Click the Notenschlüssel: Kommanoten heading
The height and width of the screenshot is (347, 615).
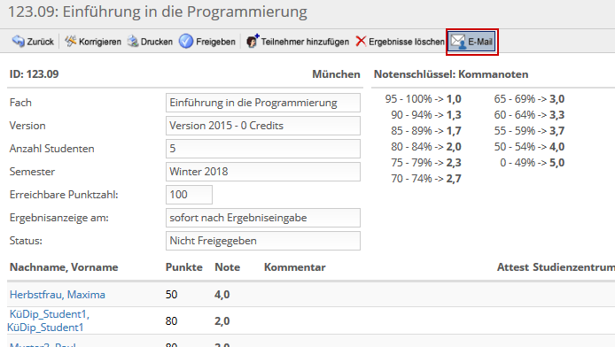[451, 74]
